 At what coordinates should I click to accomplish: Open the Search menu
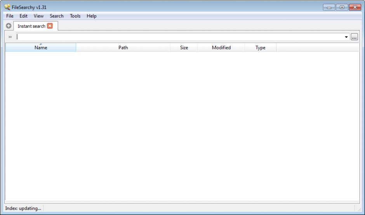coord(57,16)
